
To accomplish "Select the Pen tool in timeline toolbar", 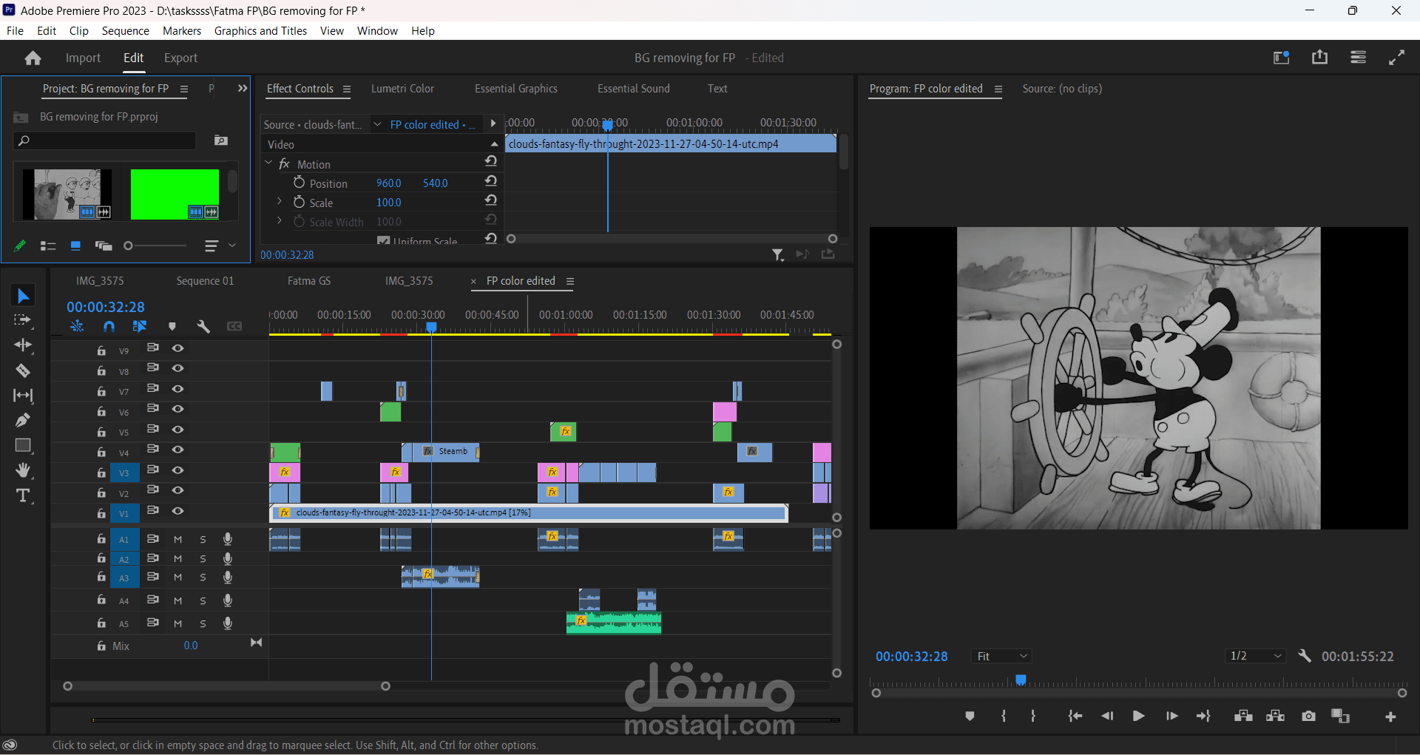I will [23, 420].
